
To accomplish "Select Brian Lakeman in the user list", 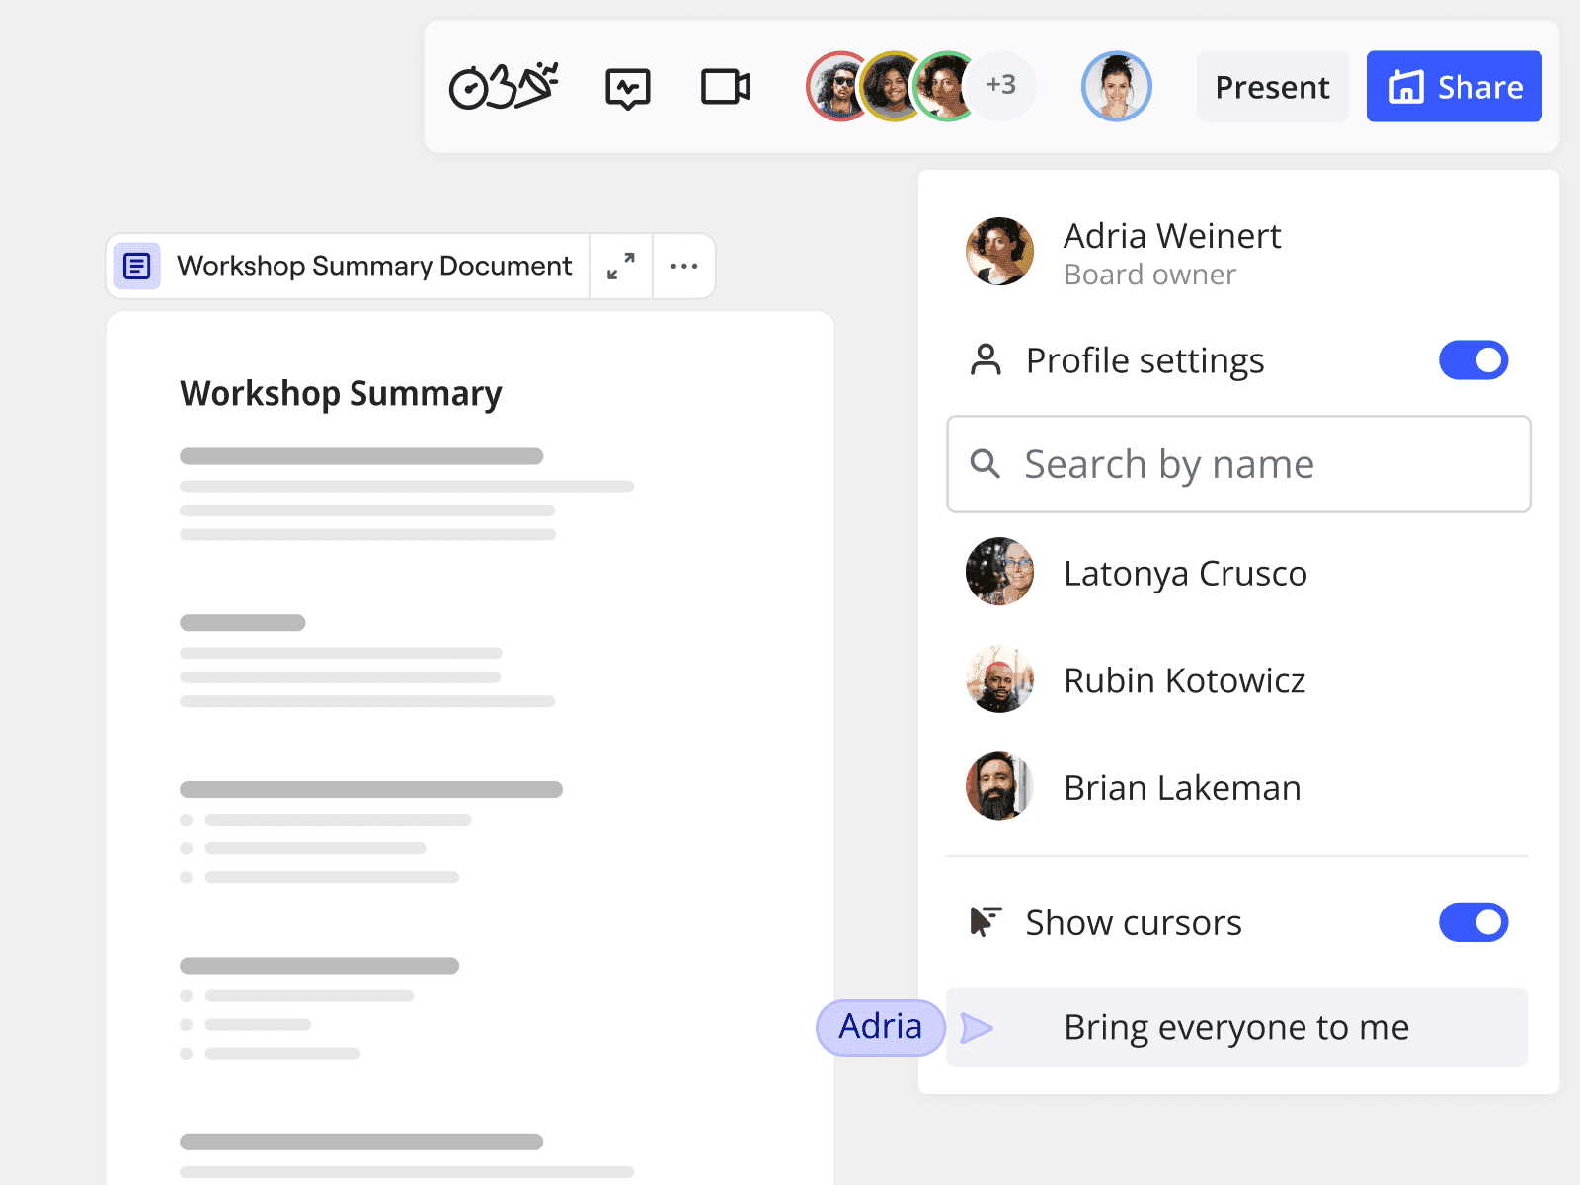I will [x=1181, y=788].
